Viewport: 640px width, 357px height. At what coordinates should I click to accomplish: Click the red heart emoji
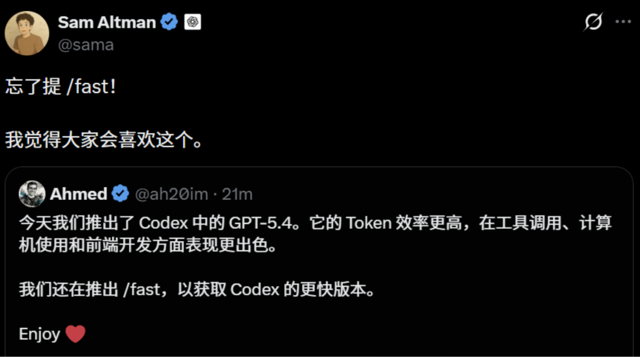pos(75,334)
